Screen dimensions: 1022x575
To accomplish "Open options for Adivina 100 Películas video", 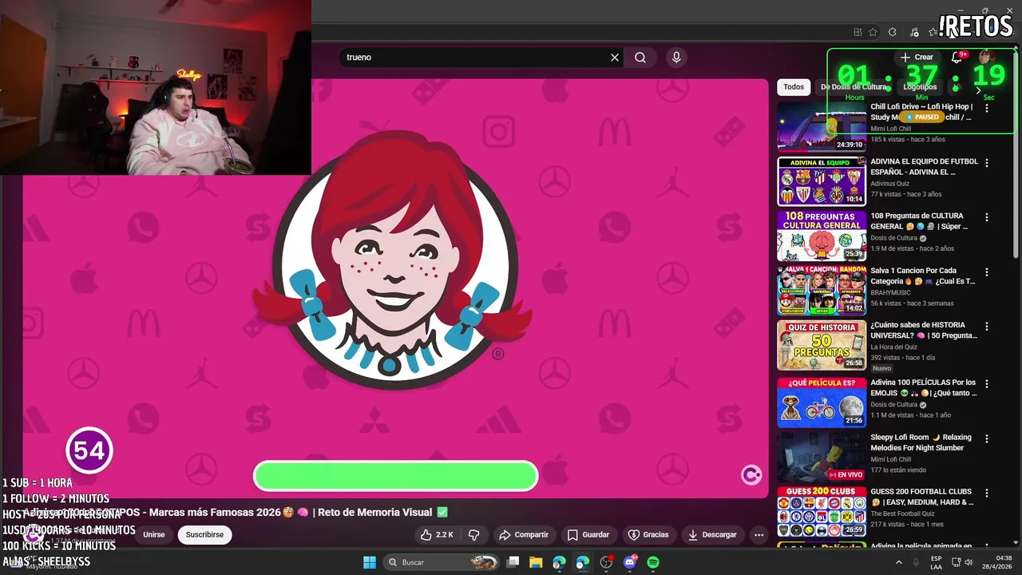I will [x=987, y=384].
